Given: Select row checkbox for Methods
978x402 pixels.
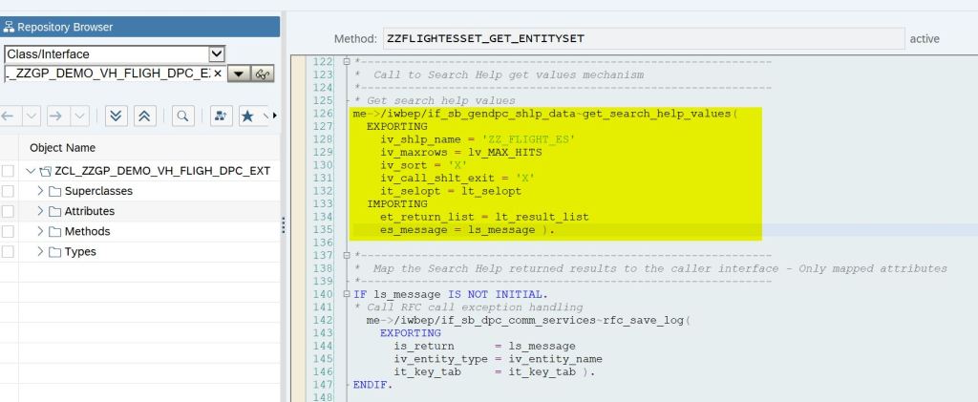Looking at the screenshot, I should pos(8,231).
